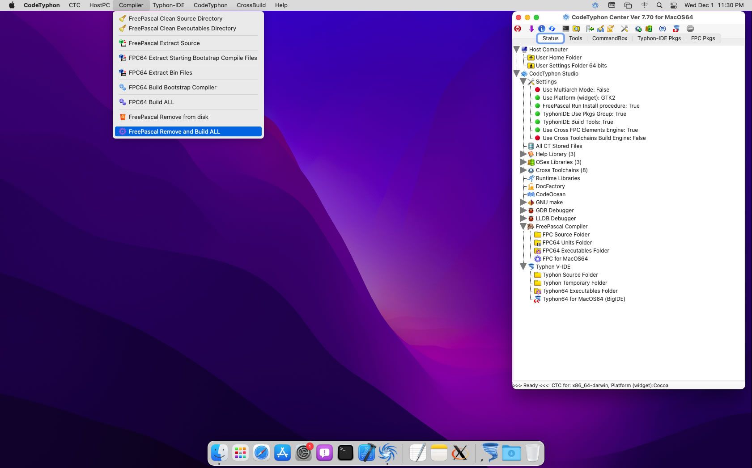Open Terminal from the dock

pos(345,453)
